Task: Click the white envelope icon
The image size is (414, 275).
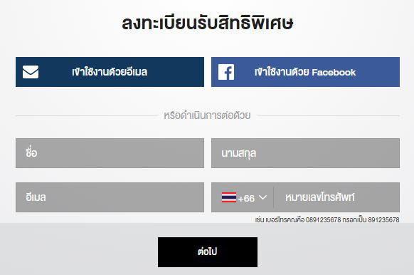Action: coord(31,72)
